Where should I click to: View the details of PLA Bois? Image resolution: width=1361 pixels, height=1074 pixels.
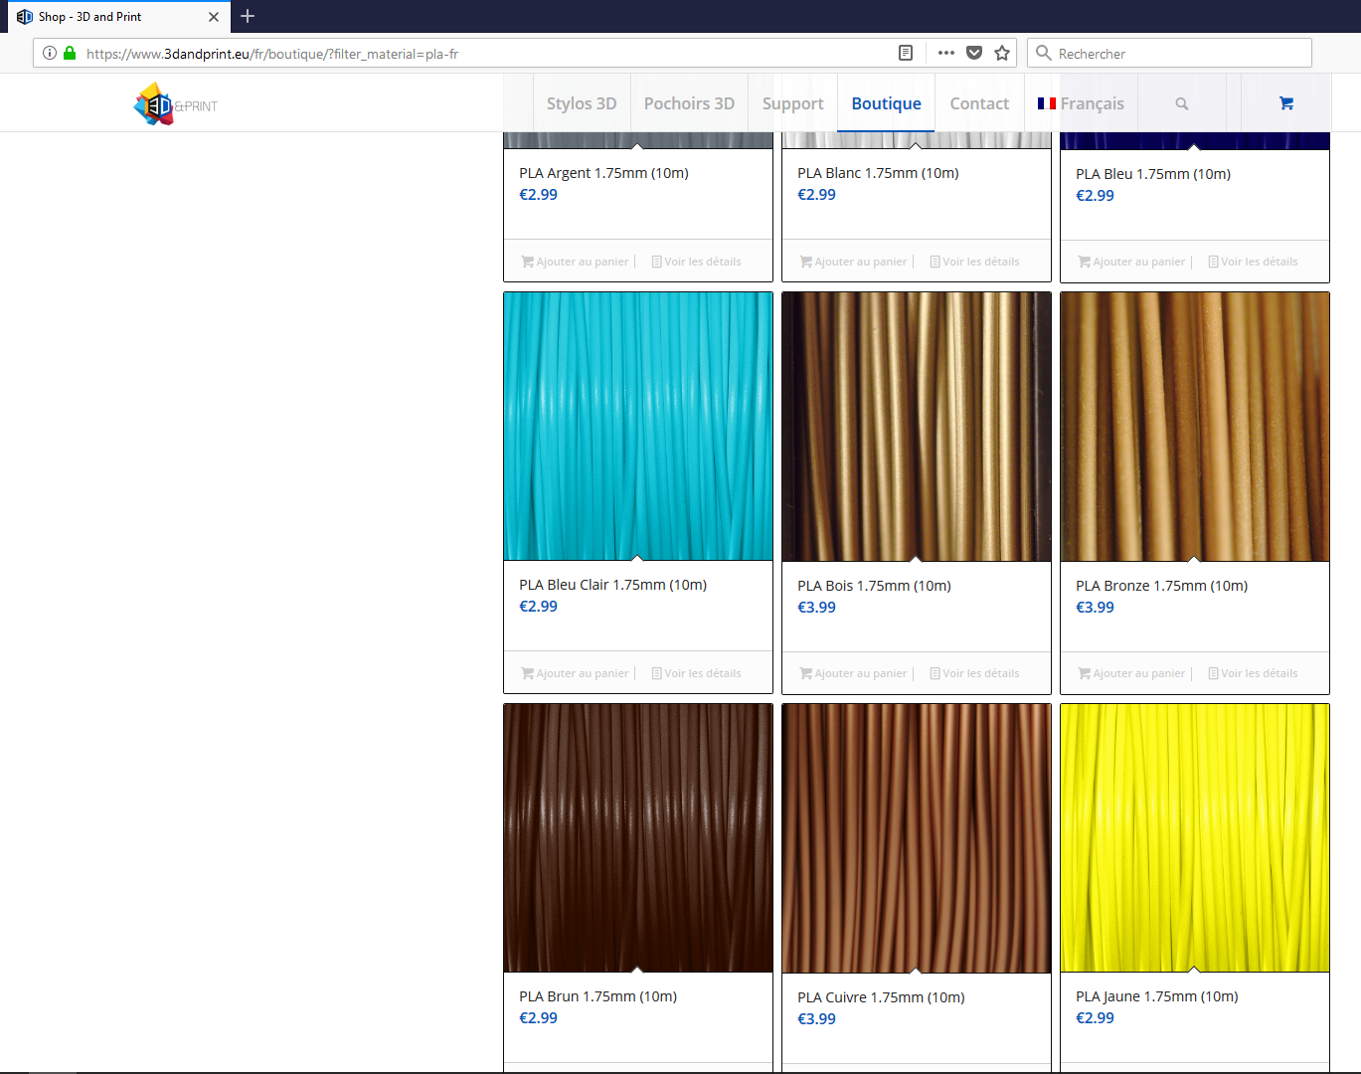[x=975, y=673]
